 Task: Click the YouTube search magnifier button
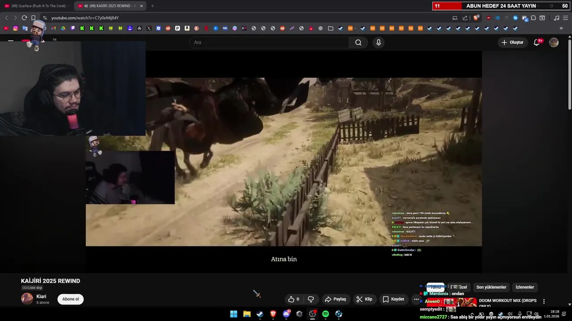[x=358, y=42]
